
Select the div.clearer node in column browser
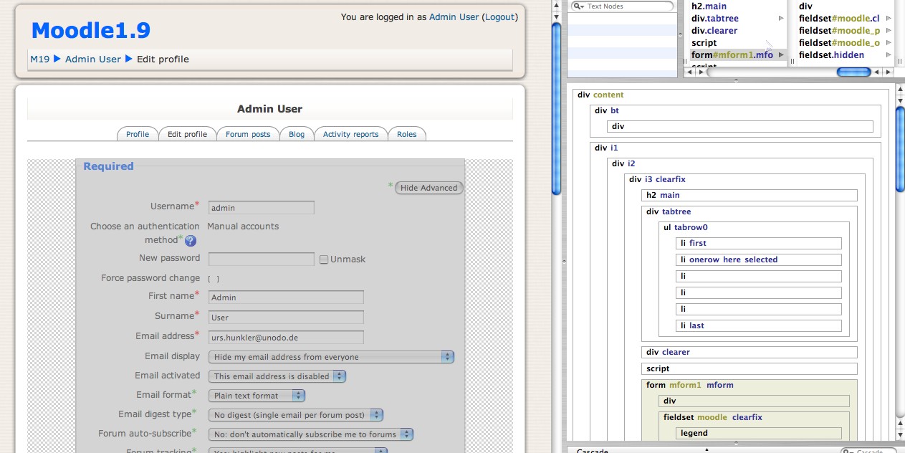[737, 31]
